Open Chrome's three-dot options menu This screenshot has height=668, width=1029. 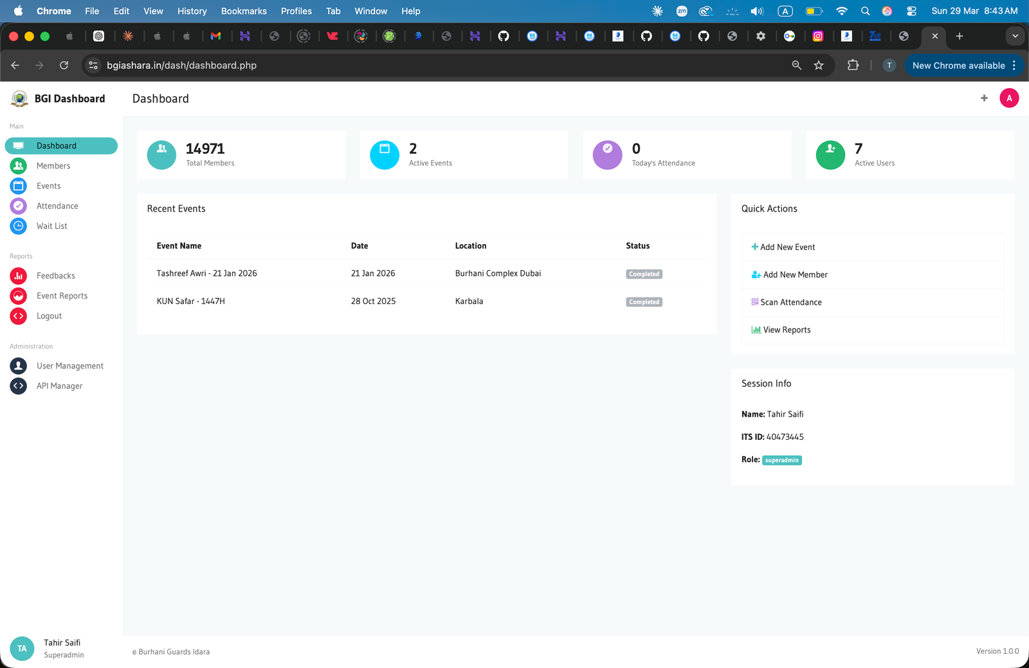click(1014, 66)
